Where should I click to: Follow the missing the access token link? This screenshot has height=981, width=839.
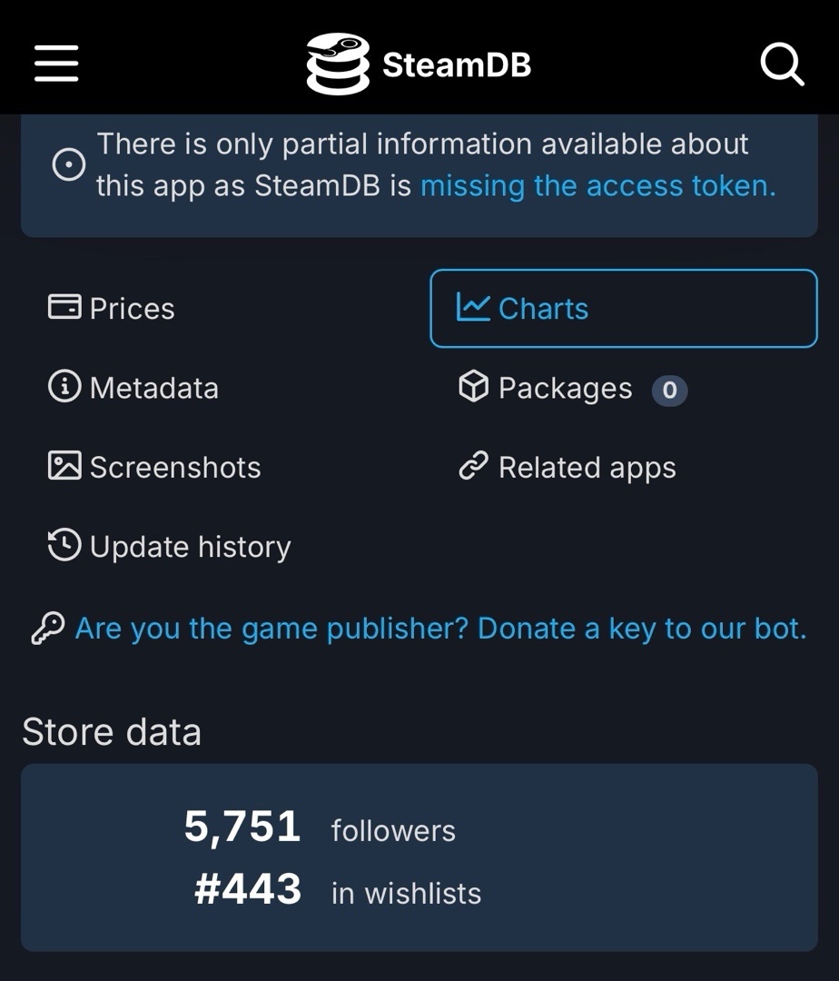[x=598, y=186]
